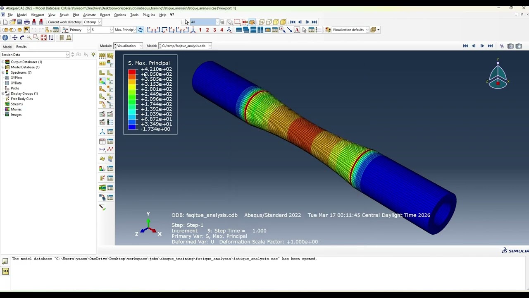
Task: Toggle the tree filter lightbulb icon
Action: coord(93,55)
